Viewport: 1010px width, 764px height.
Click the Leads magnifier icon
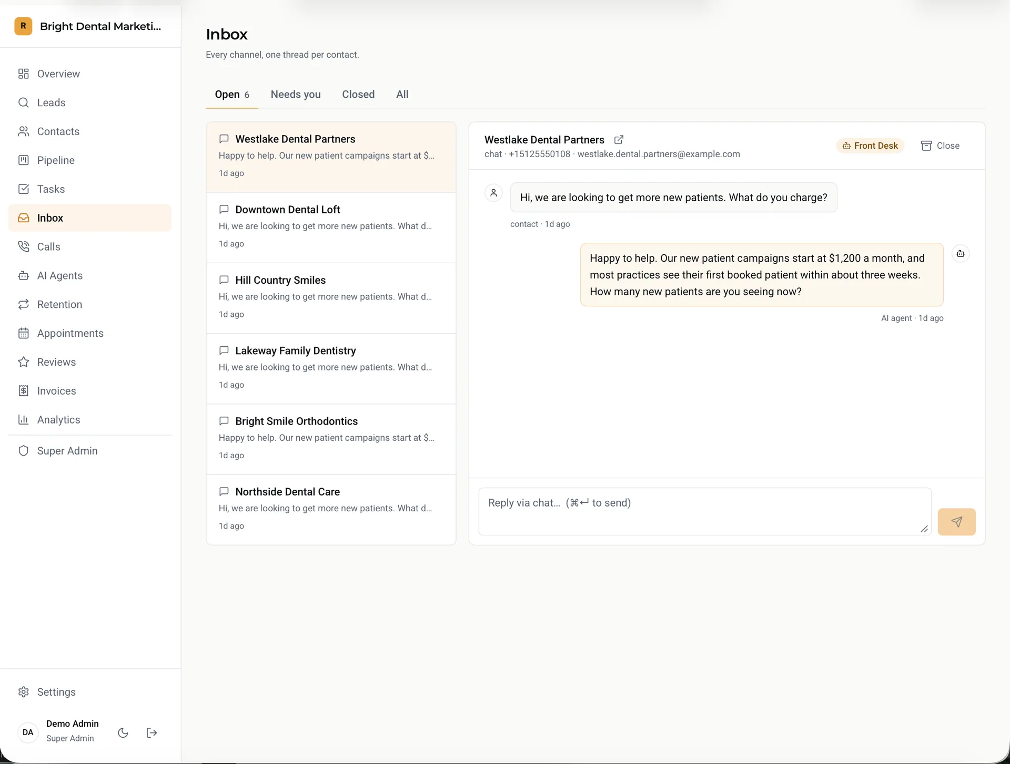(23, 102)
